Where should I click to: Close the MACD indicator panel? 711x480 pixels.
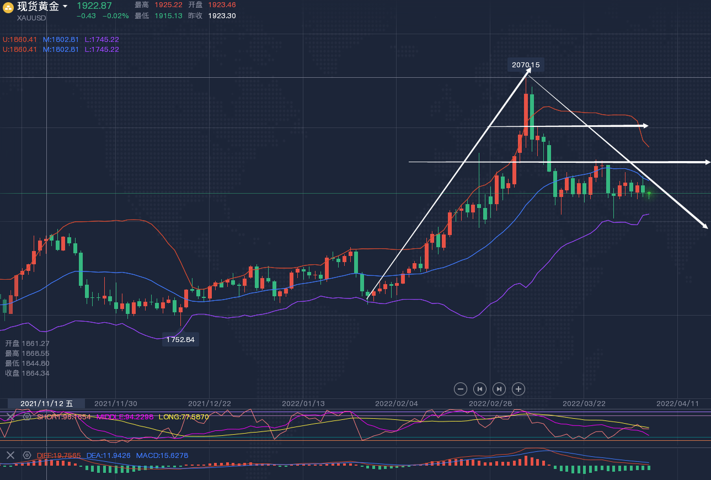point(10,455)
